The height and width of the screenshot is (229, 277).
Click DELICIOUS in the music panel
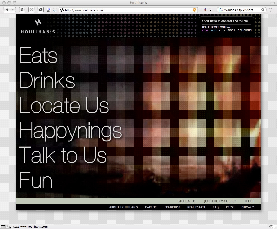(245, 30)
